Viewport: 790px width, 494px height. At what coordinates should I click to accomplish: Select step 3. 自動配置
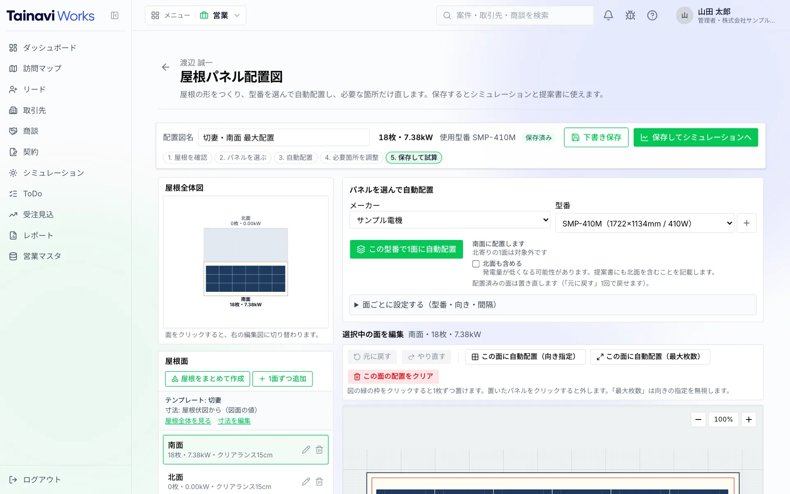(x=295, y=158)
